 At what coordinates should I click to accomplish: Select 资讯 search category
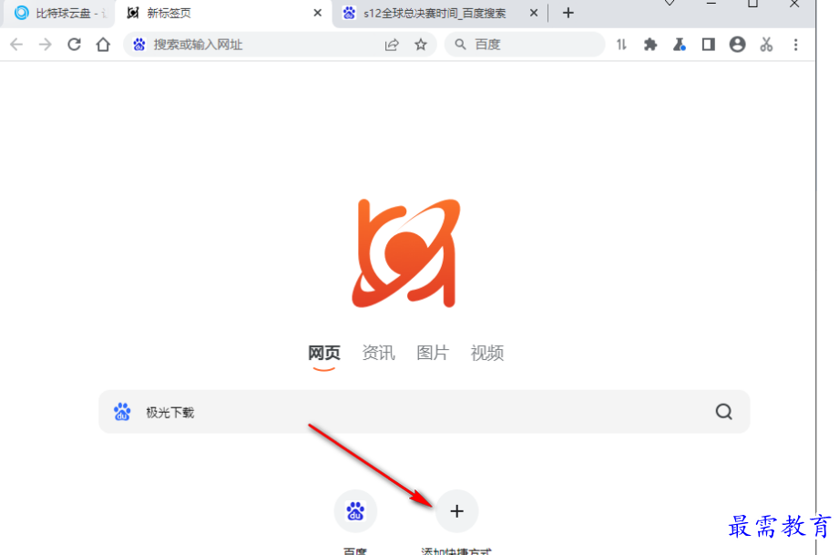coord(378,353)
